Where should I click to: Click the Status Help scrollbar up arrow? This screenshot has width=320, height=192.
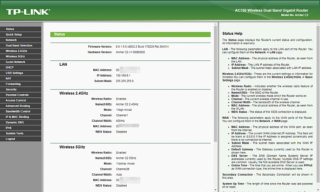coord(318,24)
